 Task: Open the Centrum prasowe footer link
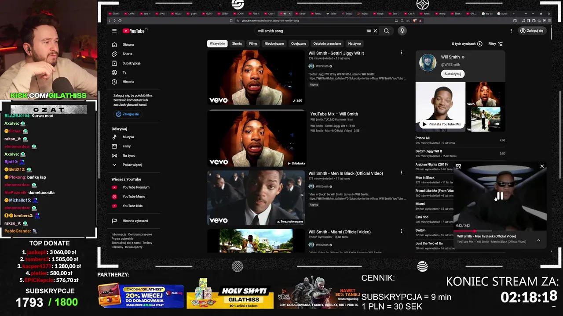pyautogui.click(x=140, y=234)
